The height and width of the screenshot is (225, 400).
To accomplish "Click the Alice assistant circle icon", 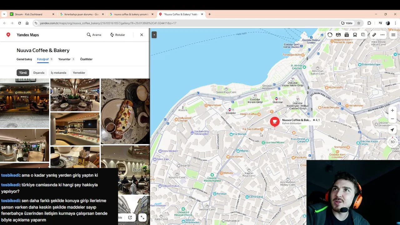I will pyautogui.click(x=330, y=35).
